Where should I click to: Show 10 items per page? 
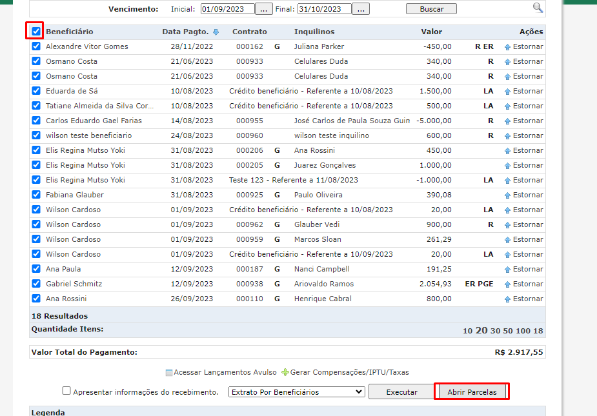pos(467,331)
